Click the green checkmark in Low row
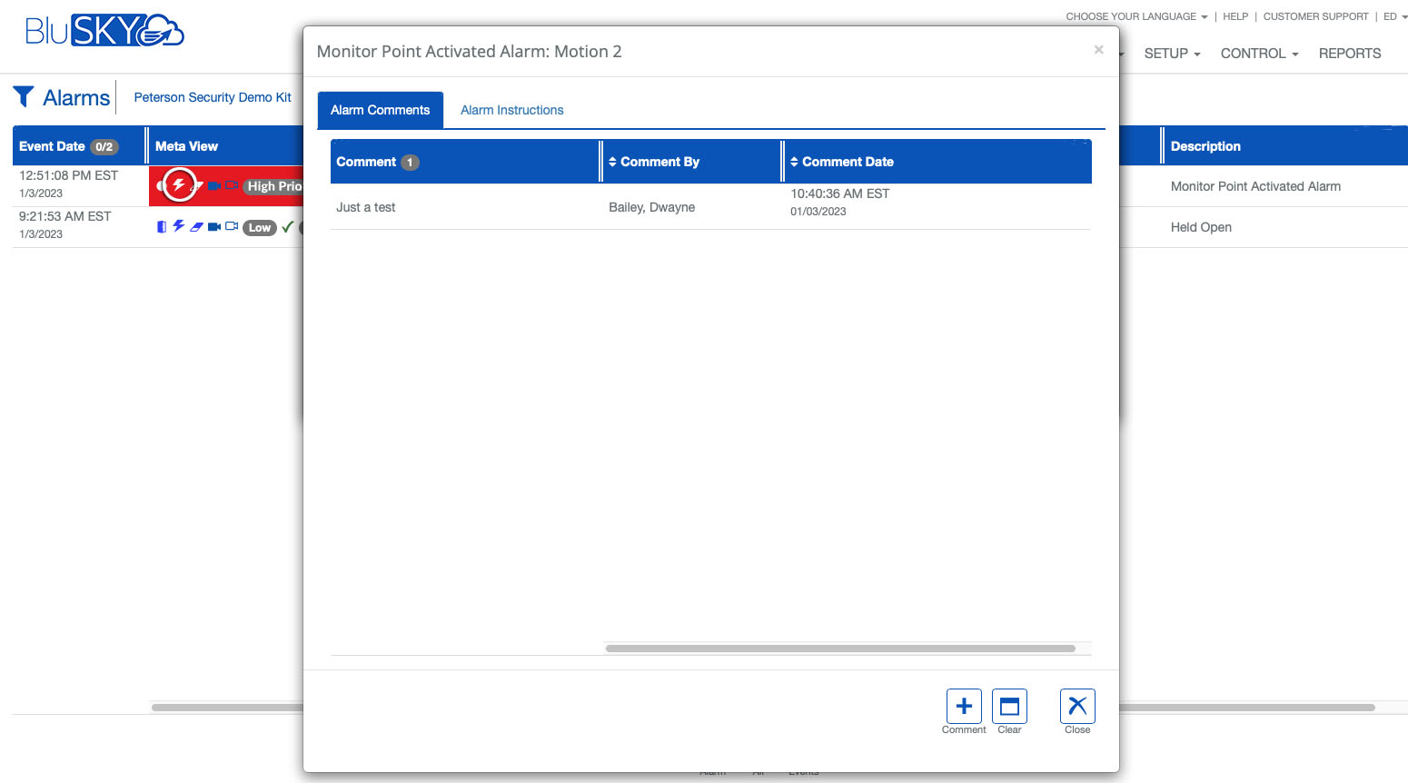Screen dimensions: 1408x783 pyautogui.click(x=287, y=227)
